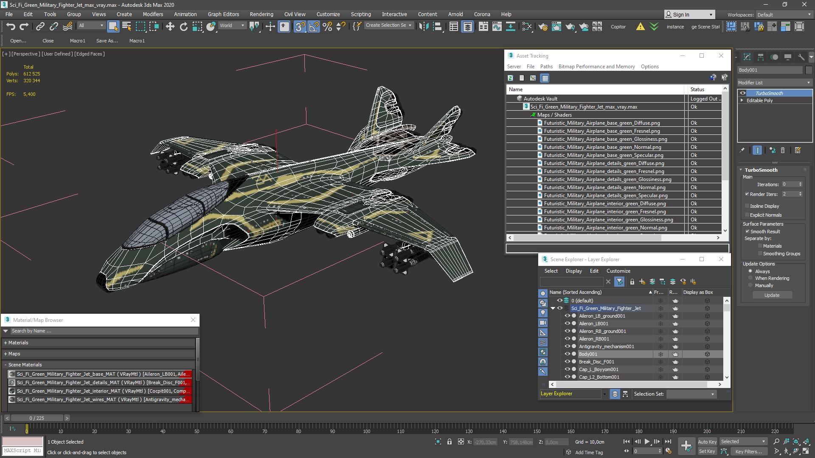The height and width of the screenshot is (458, 815).
Task: Click the Search by Name field
Action: 102,331
